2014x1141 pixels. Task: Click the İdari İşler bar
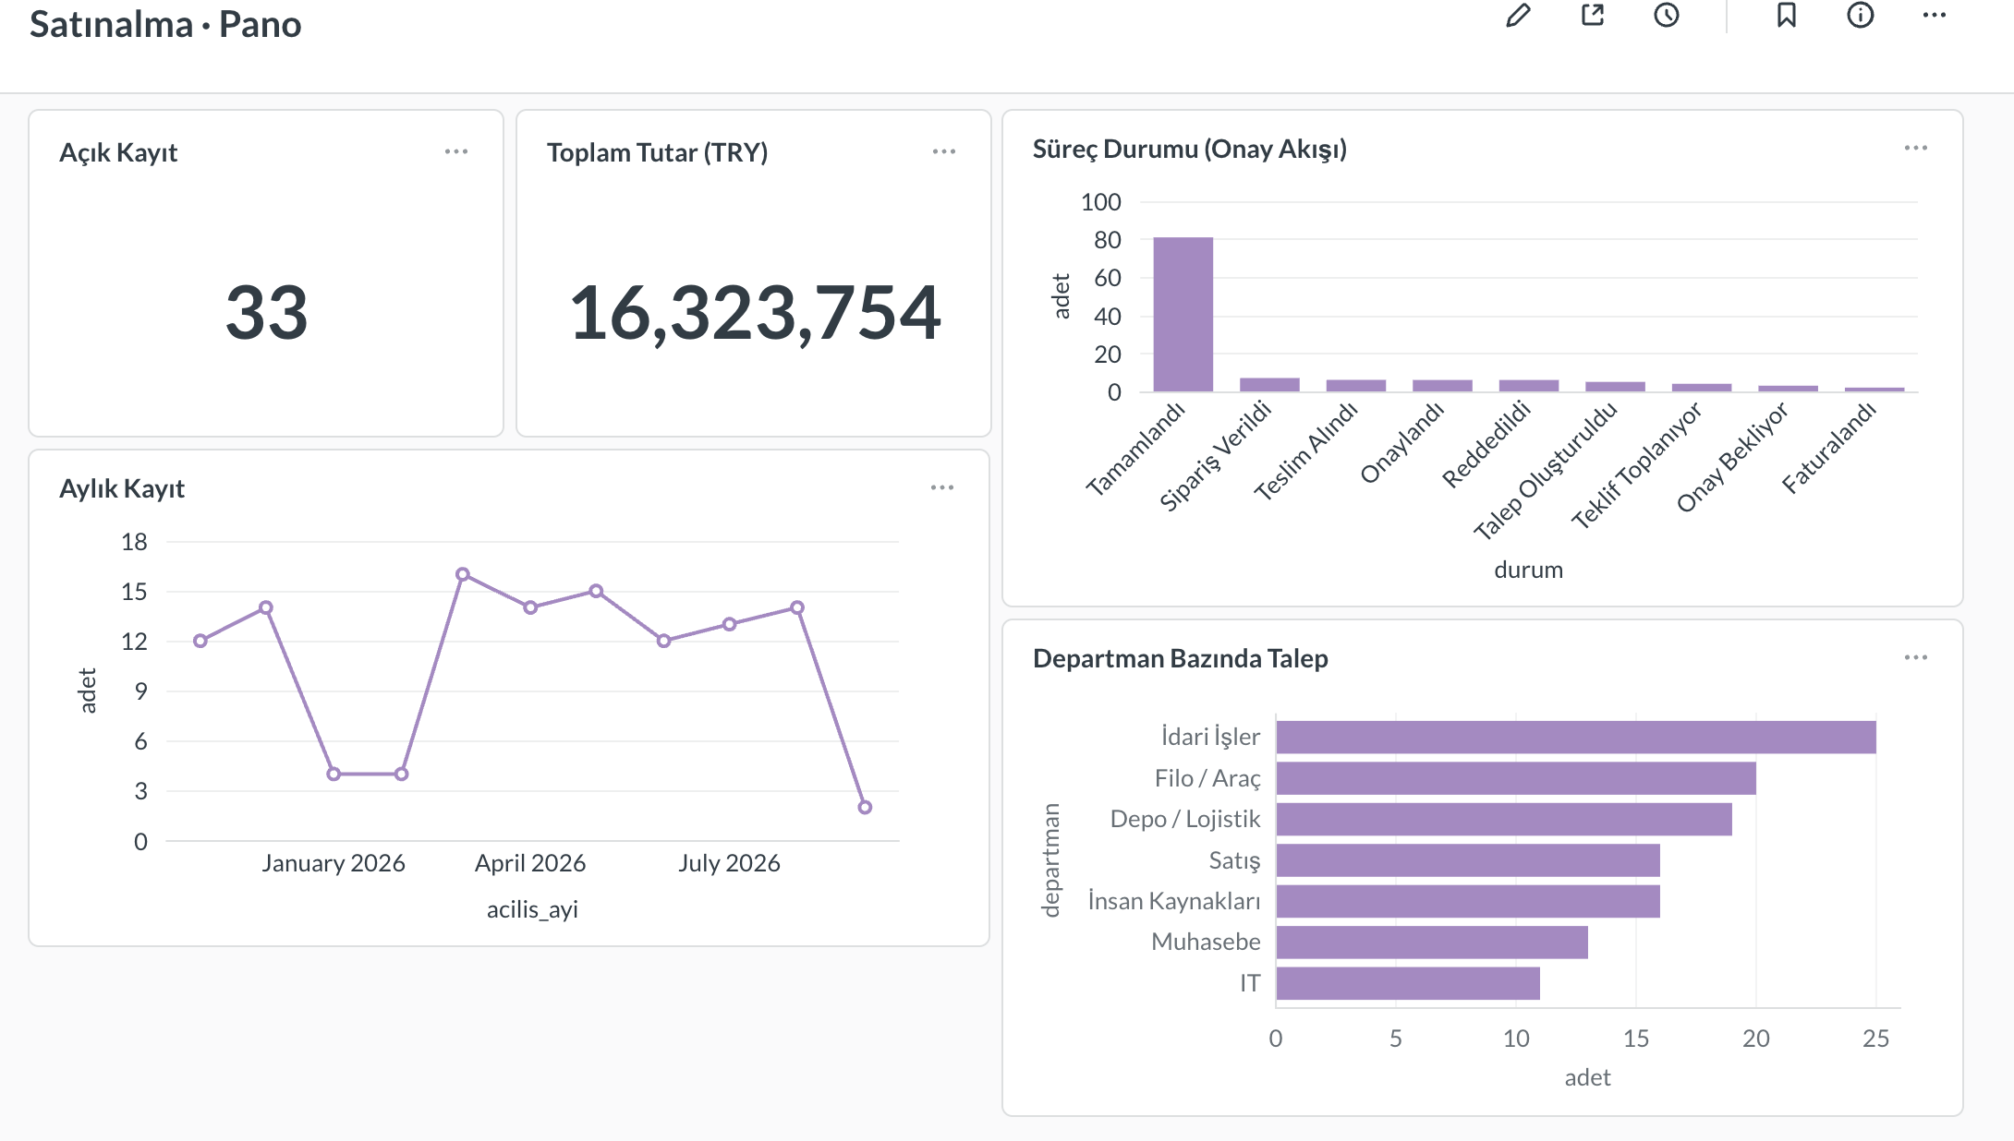click(x=1576, y=737)
